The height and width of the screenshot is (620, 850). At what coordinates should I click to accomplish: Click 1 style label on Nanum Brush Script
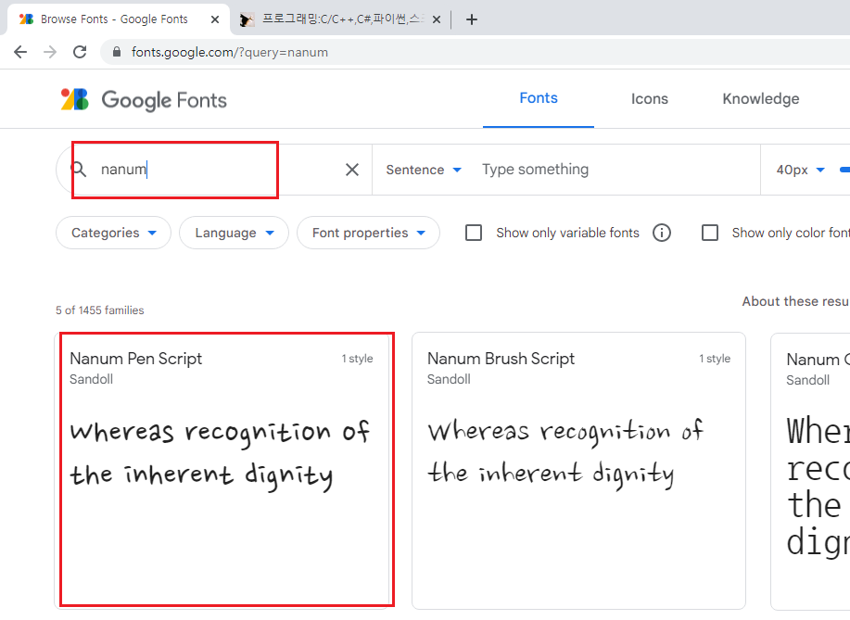click(715, 359)
